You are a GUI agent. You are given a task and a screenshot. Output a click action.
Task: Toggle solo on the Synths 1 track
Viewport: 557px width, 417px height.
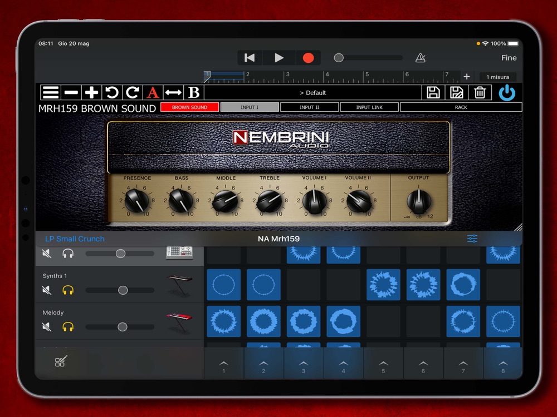68,290
